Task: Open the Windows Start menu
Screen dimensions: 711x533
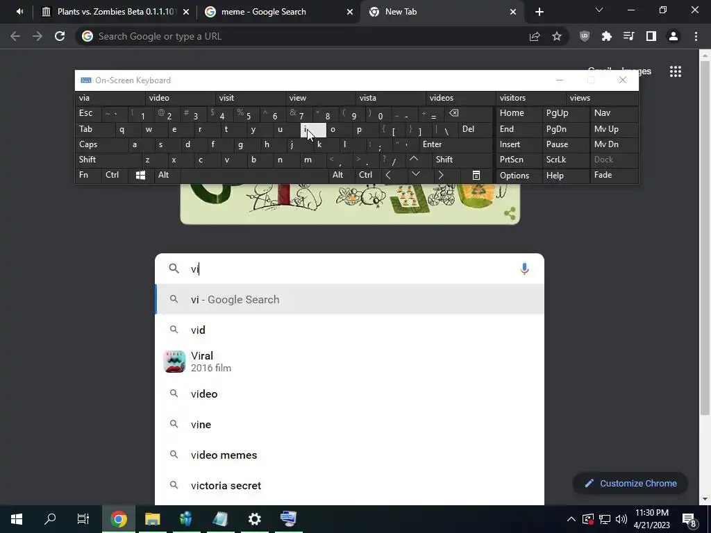Action: coord(17,519)
